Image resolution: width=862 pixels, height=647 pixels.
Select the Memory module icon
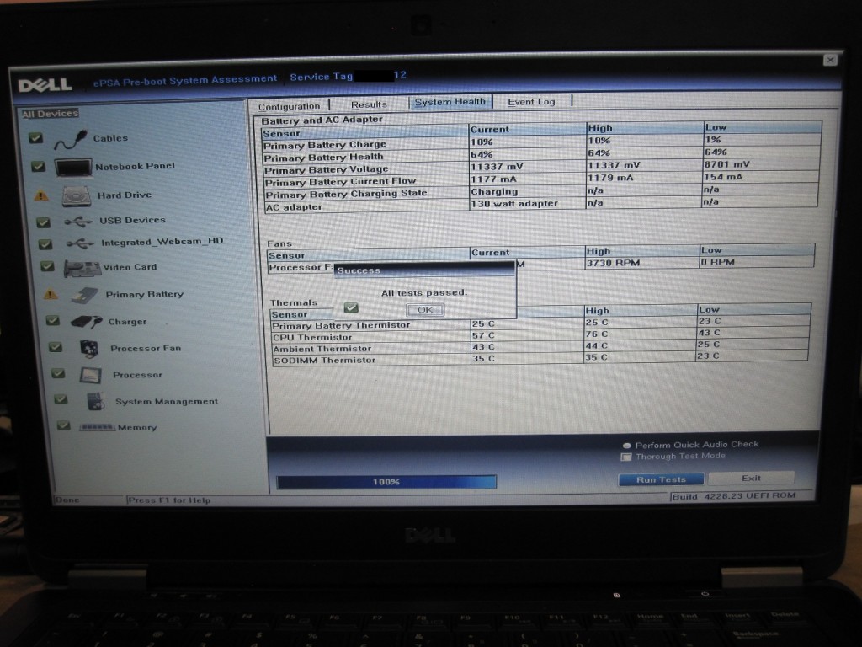[98, 427]
